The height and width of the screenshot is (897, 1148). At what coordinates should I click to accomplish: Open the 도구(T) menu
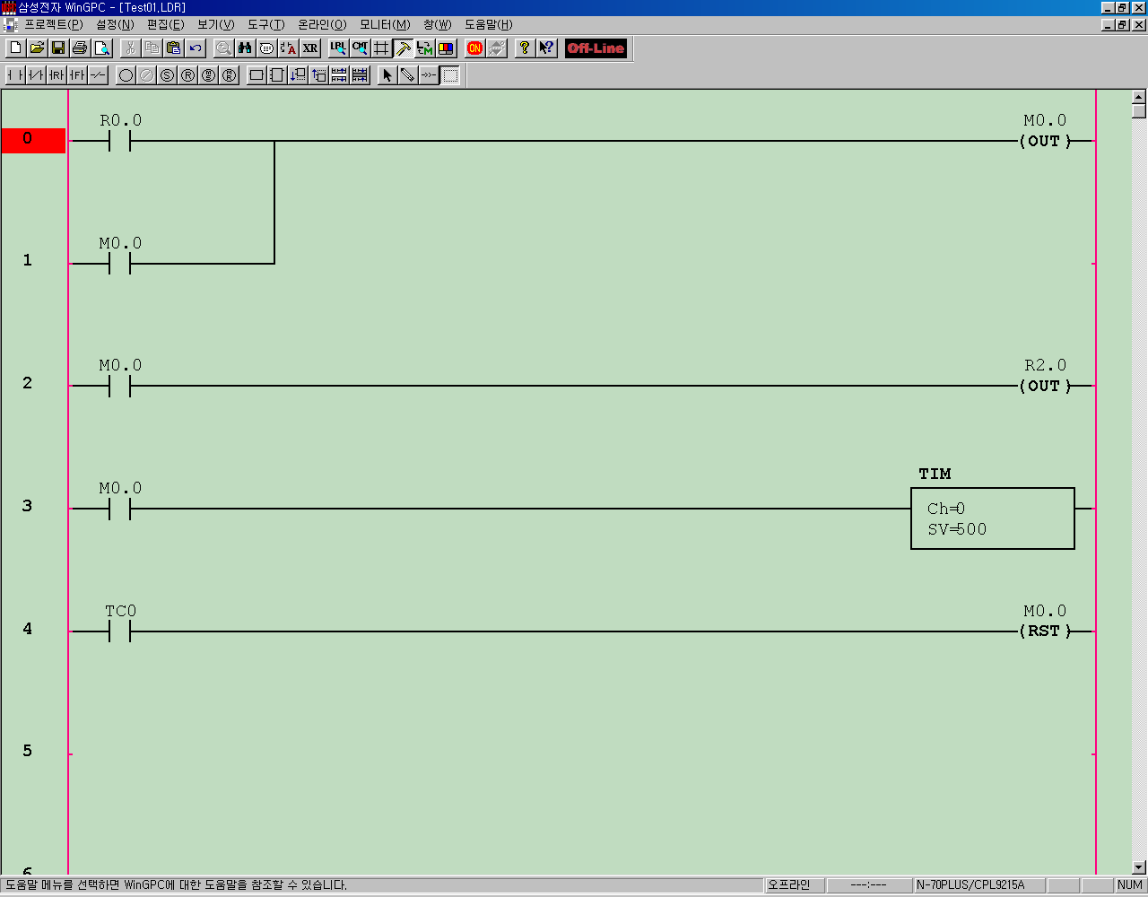click(x=265, y=24)
